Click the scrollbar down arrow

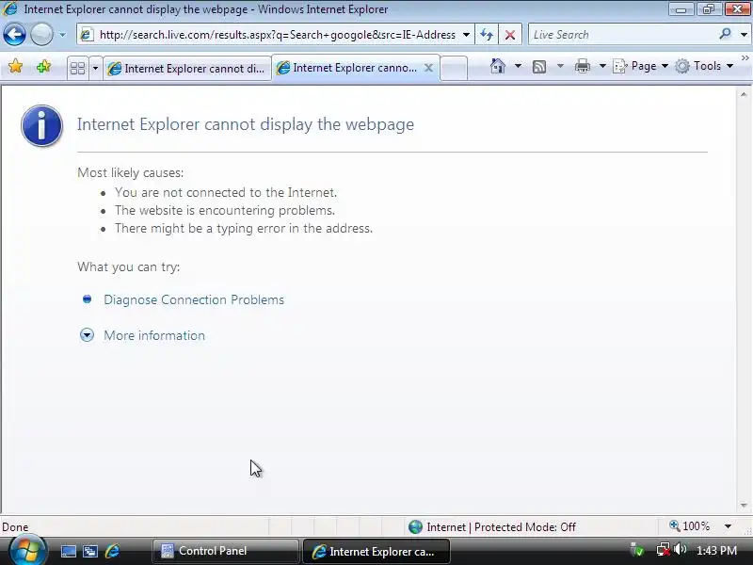[x=744, y=506]
